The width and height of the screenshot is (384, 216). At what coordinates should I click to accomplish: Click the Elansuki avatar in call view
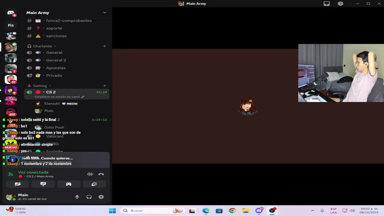pyautogui.click(x=248, y=106)
